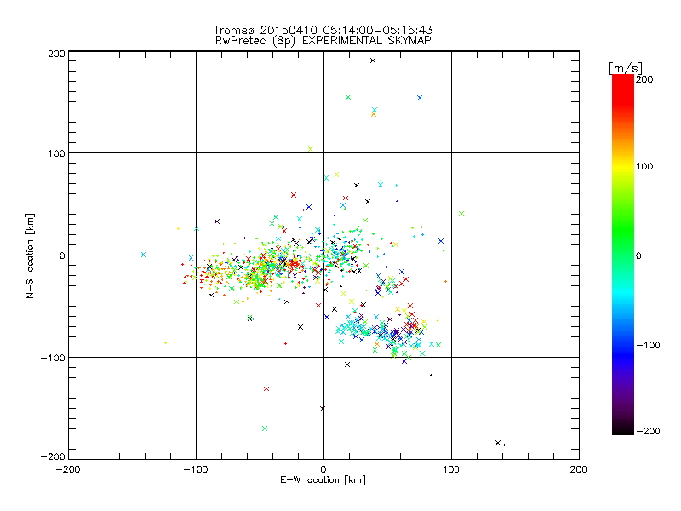681x511 pixels.
Task: Click the y-axis tick label "100"
Action: pyautogui.click(x=57, y=153)
